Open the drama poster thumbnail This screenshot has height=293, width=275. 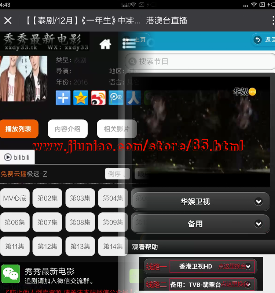pos(23,78)
